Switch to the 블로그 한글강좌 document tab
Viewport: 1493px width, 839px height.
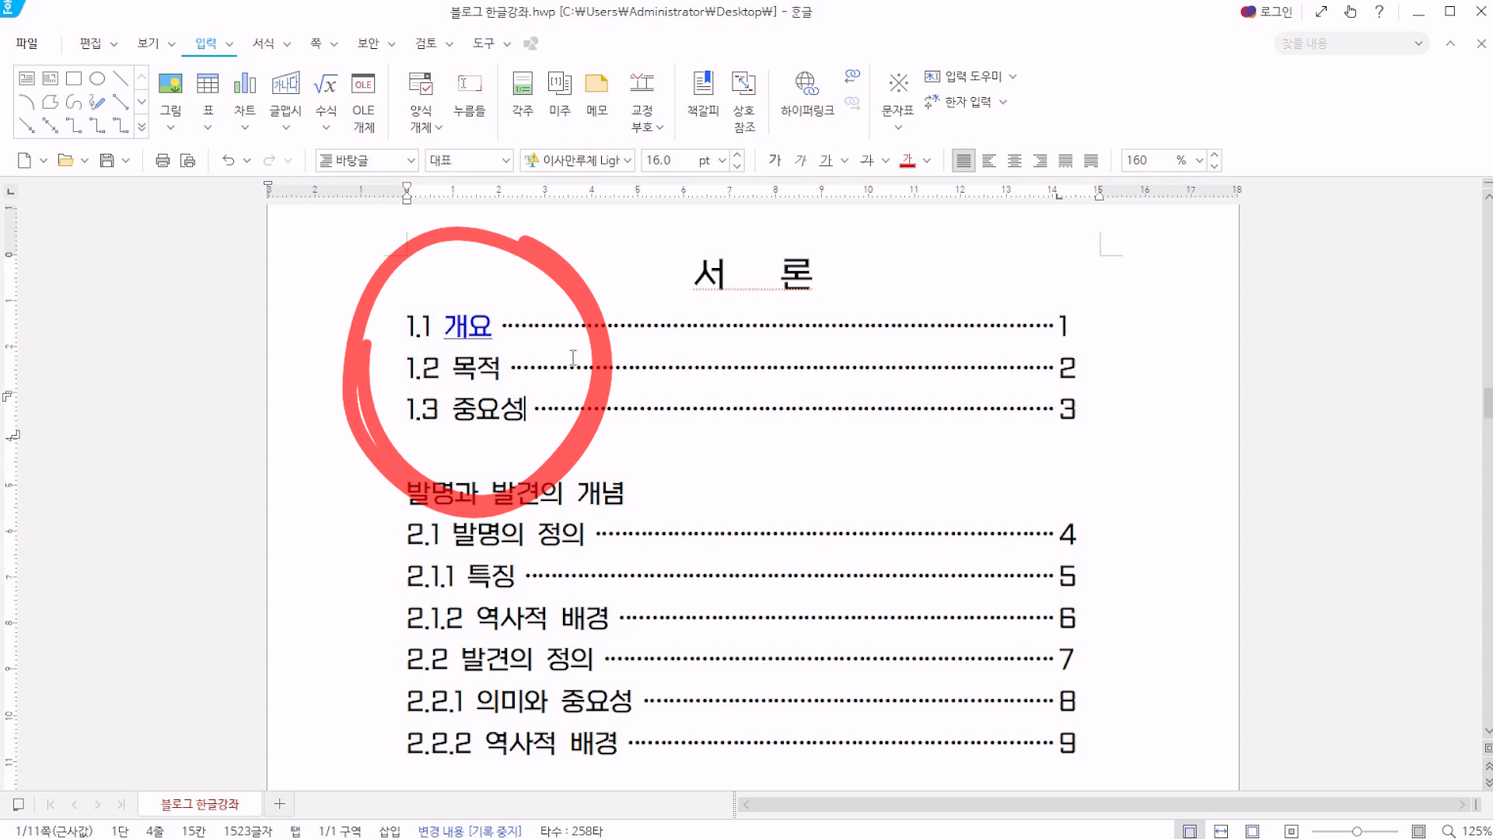click(200, 804)
